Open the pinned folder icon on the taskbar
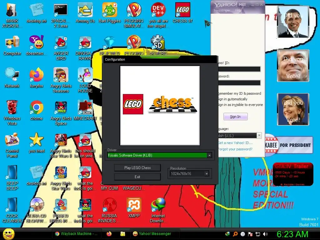Screen dimensions: 320x240 122,234
